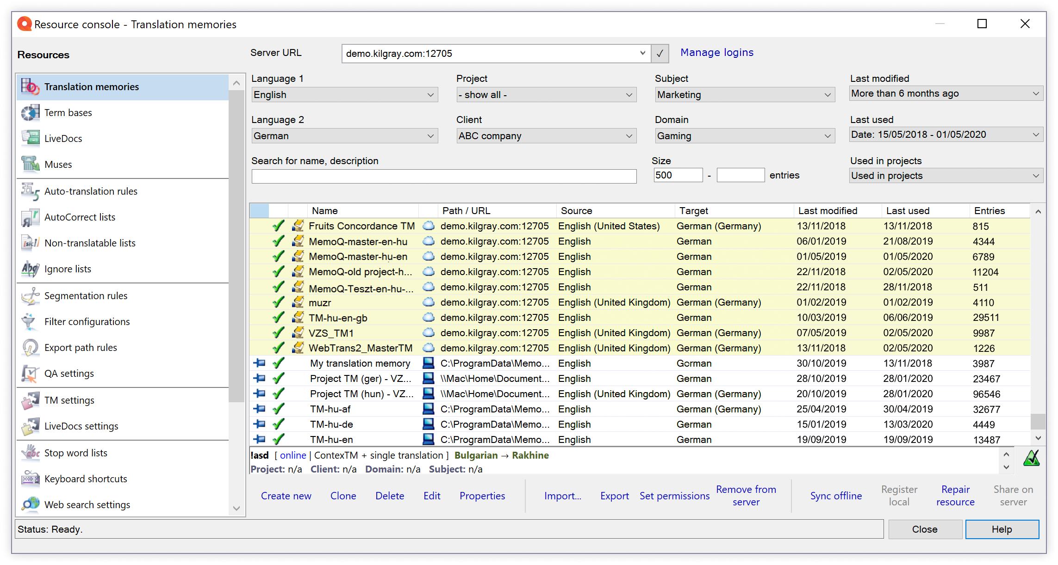Select Keyboard shortcuts in Resources list
This screenshot has width=1058, height=565.
(x=86, y=479)
